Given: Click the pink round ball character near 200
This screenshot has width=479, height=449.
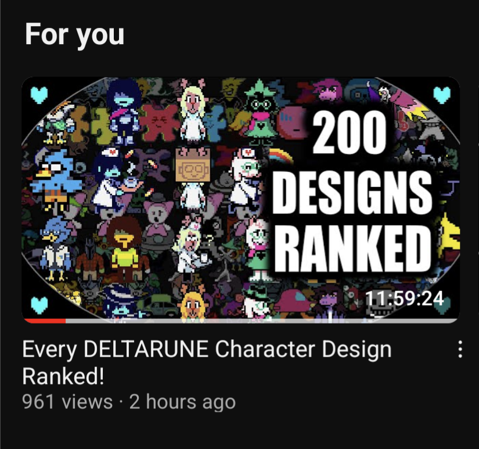Looking at the screenshot, I should click(x=294, y=123).
